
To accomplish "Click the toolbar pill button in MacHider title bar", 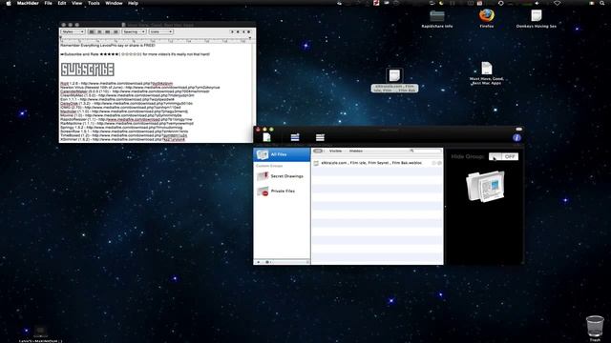I will tap(518, 130).
